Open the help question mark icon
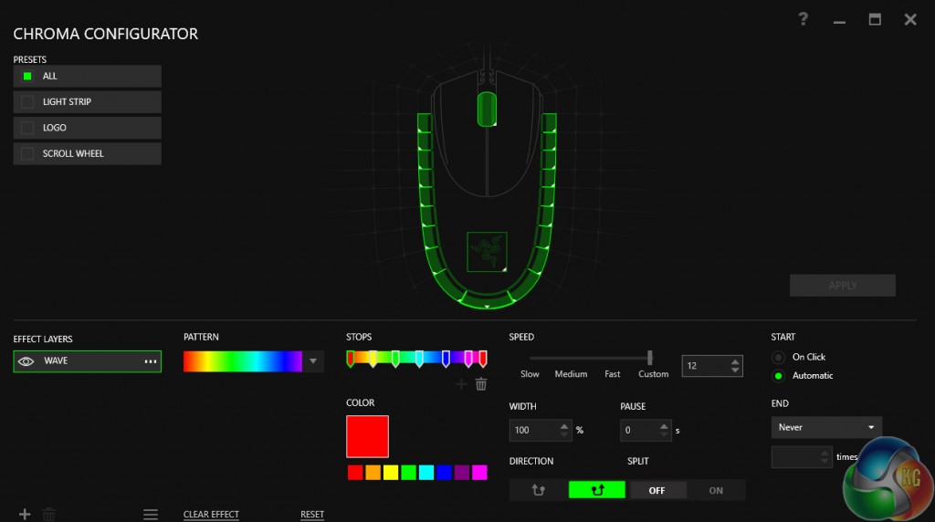Viewport: 935px width, 522px height. point(804,19)
